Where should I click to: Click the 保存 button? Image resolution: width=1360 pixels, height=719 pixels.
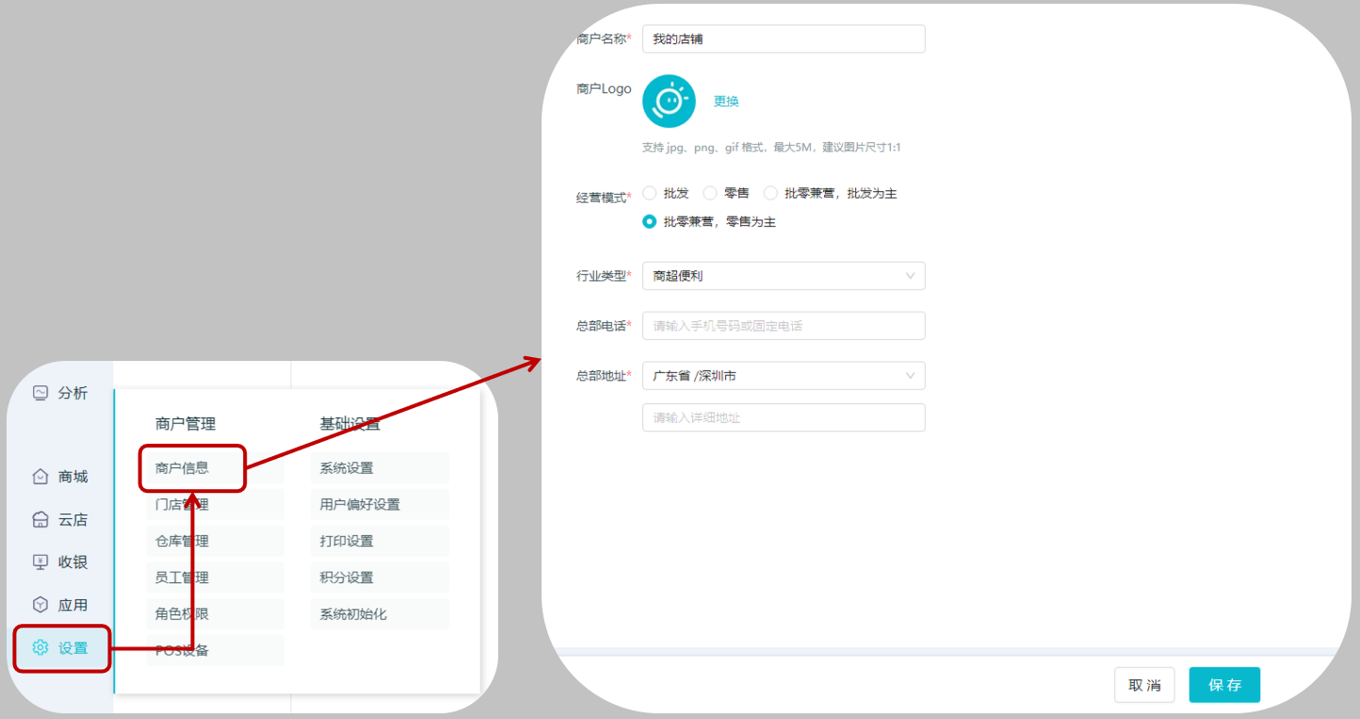tap(1224, 685)
